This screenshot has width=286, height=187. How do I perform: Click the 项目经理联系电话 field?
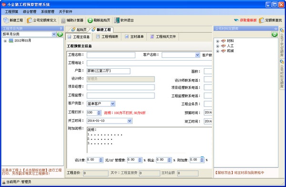tap(208, 87)
